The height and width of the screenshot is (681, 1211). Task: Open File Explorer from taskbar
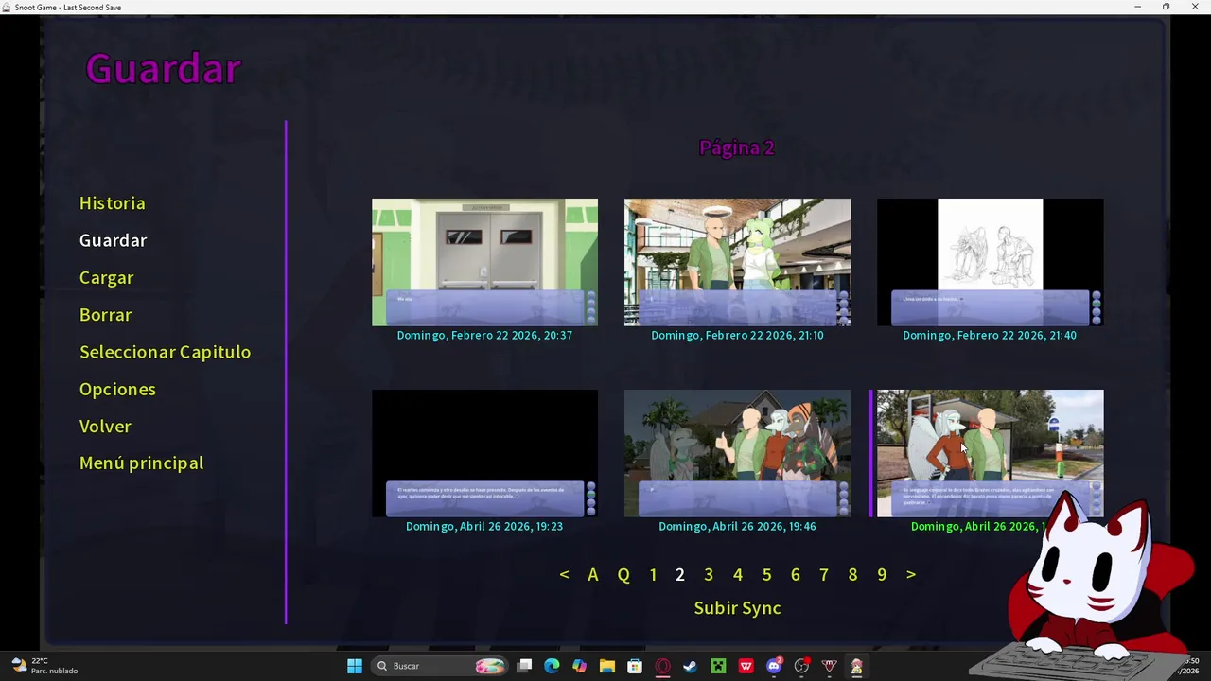click(x=607, y=666)
